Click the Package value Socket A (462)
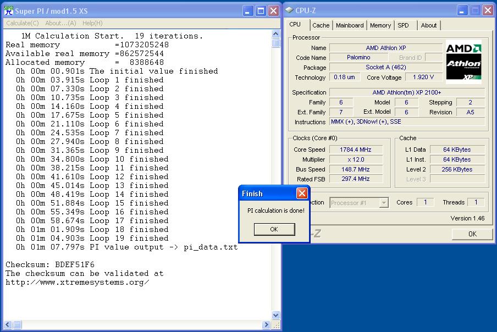This screenshot has width=497, height=332. click(x=386, y=67)
